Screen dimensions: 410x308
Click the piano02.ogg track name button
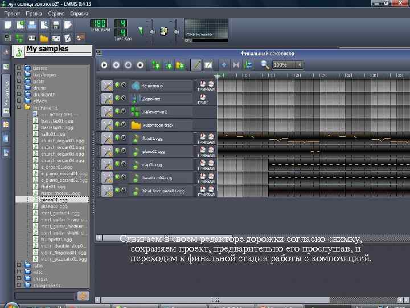click(x=161, y=152)
